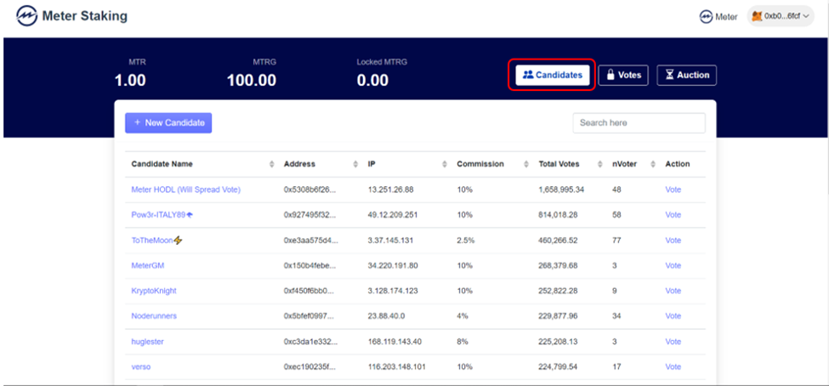This screenshot has height=386, width=829.
Task: Open huglester candidate link
Action: pyautogui.click(x=147, y=342)
